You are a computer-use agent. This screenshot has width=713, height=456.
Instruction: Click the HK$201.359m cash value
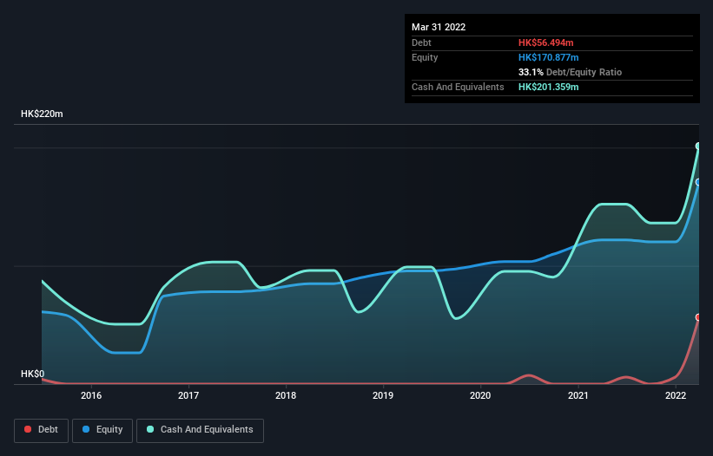click(548, 87)
